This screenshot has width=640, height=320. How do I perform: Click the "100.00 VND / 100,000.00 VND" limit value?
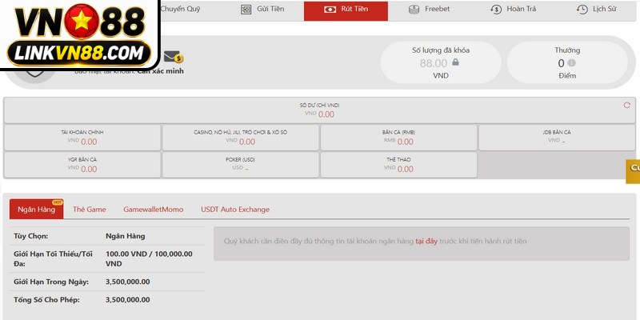[x=149, y=258]
